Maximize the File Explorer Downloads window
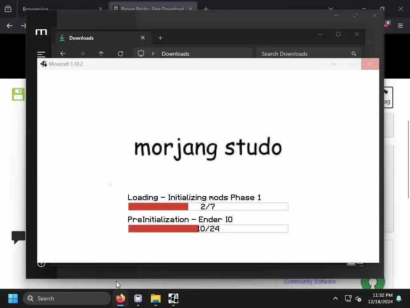The image size is (410, 308). point(338,34)
